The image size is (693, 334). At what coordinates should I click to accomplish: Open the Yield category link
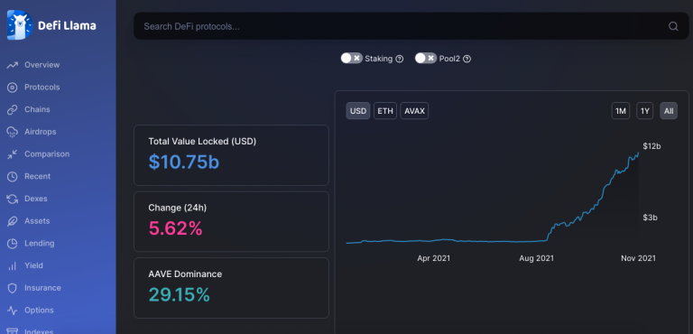point(33,266)
